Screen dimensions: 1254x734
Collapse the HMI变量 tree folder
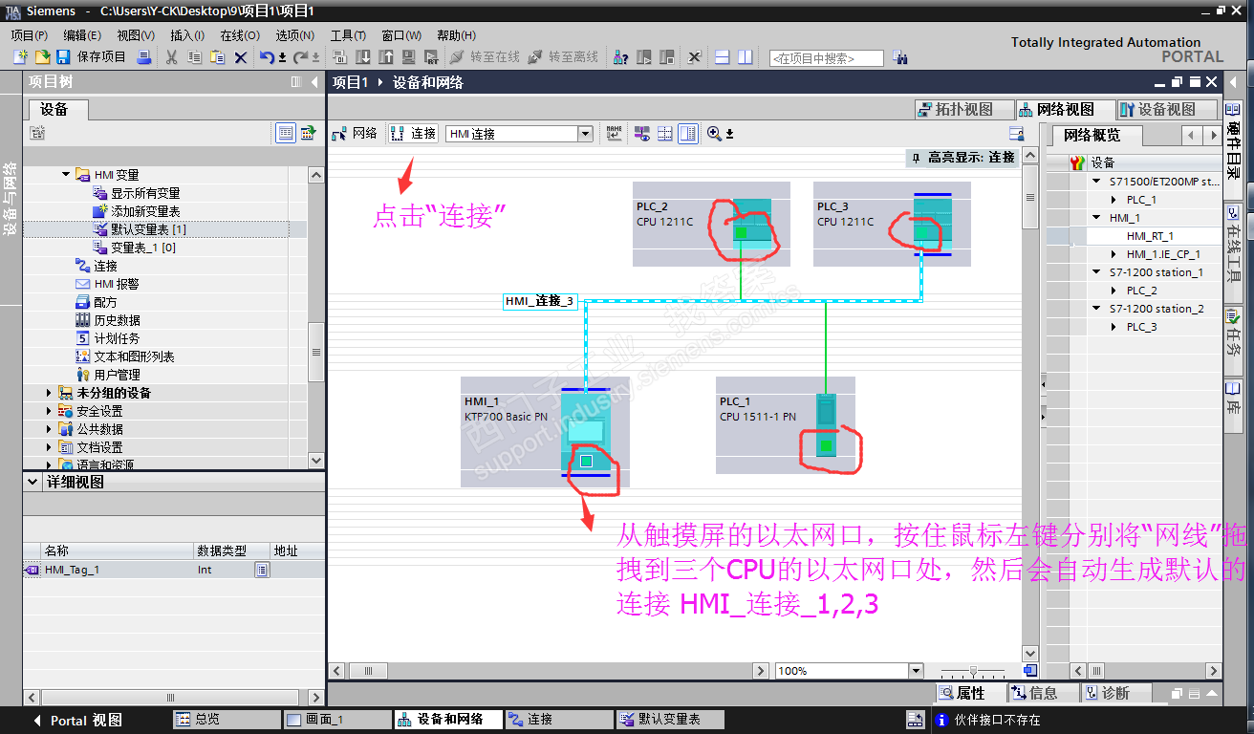[67, 175]
